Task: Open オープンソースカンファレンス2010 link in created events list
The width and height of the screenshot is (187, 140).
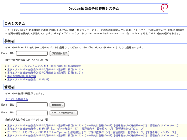Action: (44, 132)
